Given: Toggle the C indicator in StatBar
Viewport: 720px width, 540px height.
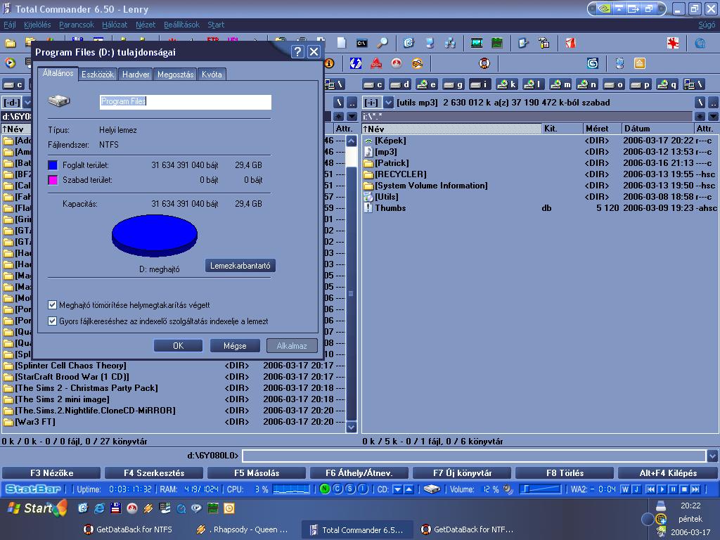Looking at the screenshot, I should (337, 489).
